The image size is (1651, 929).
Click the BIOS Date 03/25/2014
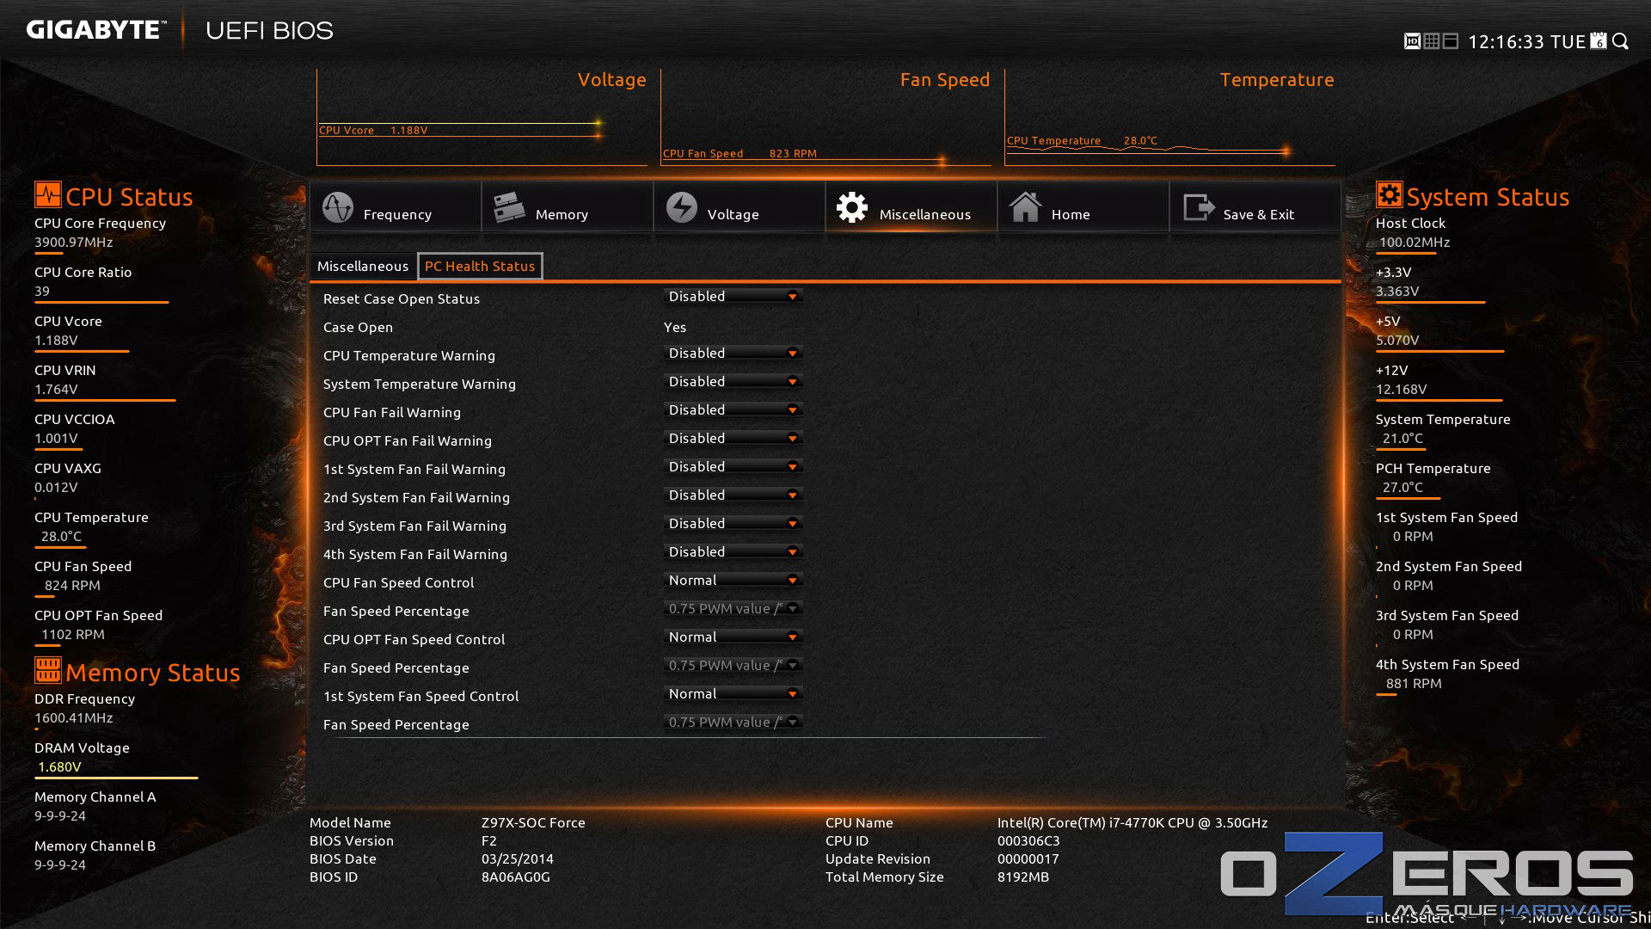(518, 859)
